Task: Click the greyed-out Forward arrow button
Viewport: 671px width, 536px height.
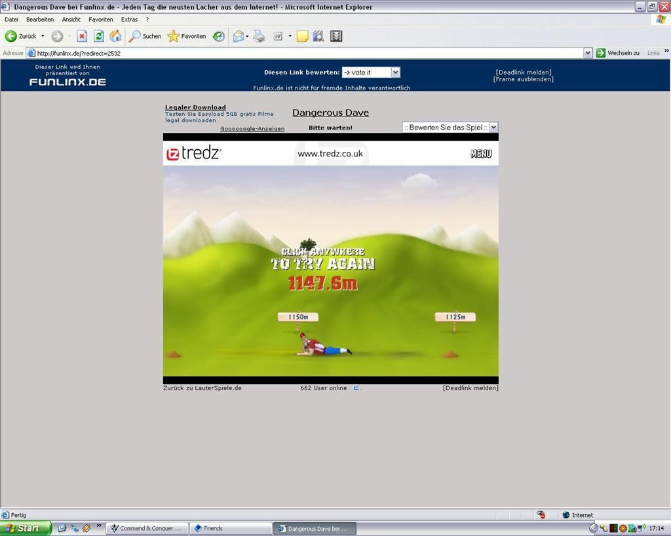Action: click(x=57, y=37)
